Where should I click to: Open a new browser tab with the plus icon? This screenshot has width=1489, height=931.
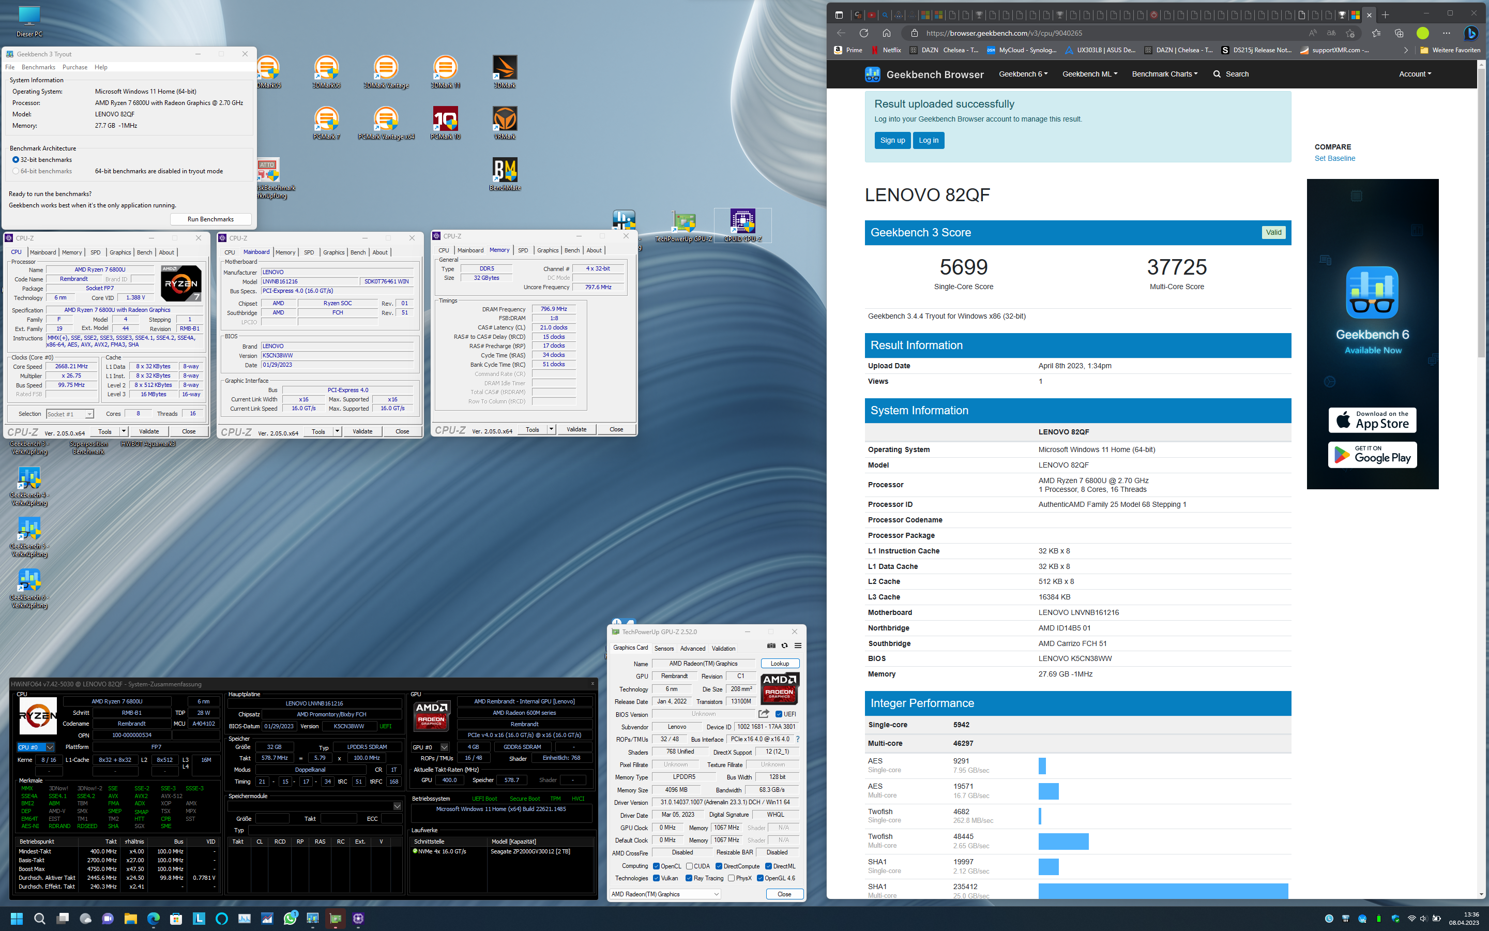(1385, 15)
